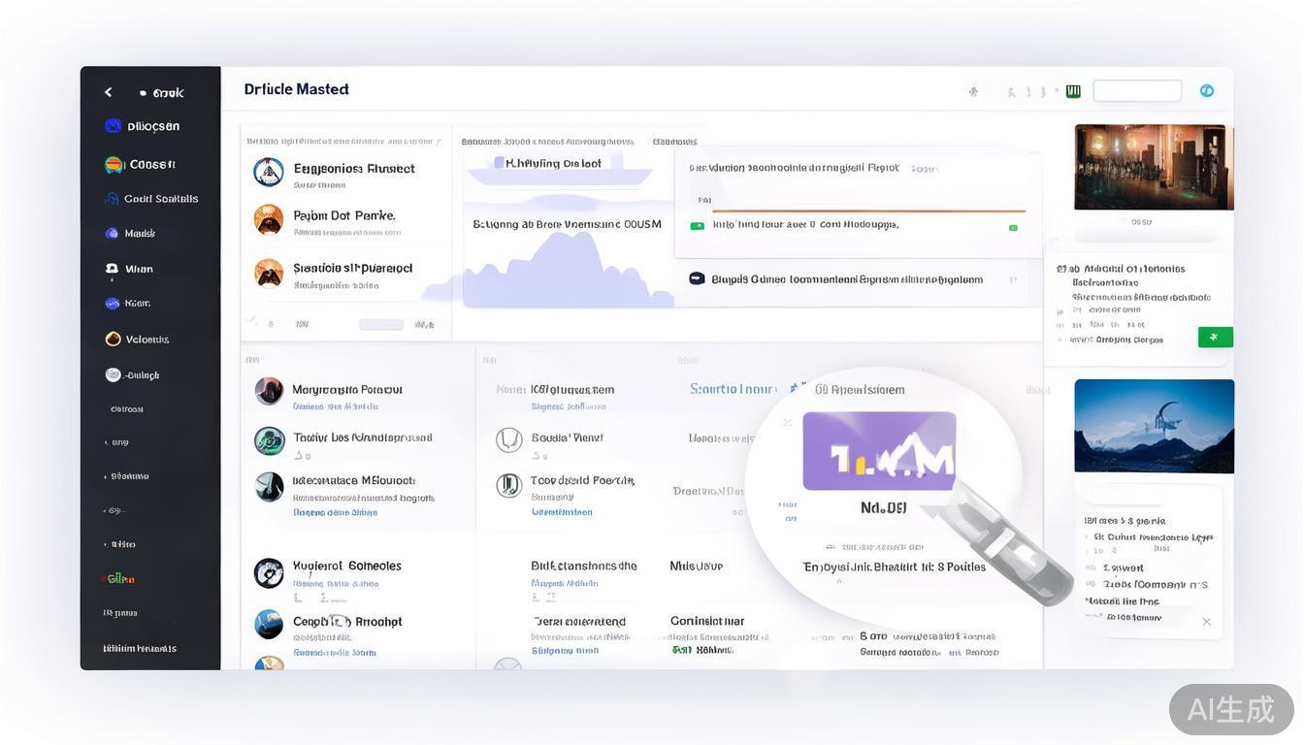Toggle the dark switch beside the bottom notification
Image resolution: width=1304 pixels, height=745 pixels.
coord(696,277)
